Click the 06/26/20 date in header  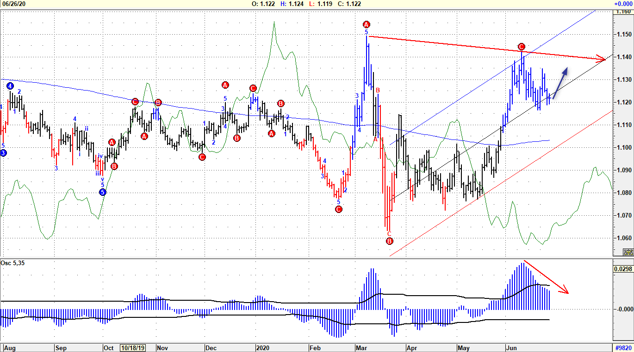pyautogui.click(x=13, y=4)
